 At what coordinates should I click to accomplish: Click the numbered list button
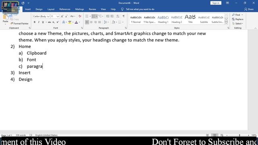click(94, 16)
